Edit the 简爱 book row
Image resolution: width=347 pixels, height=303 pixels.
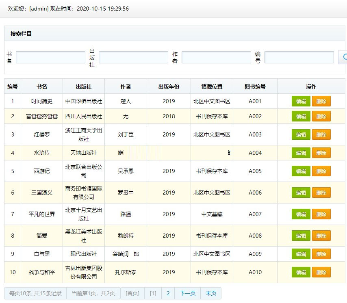(x=301, y=236)
